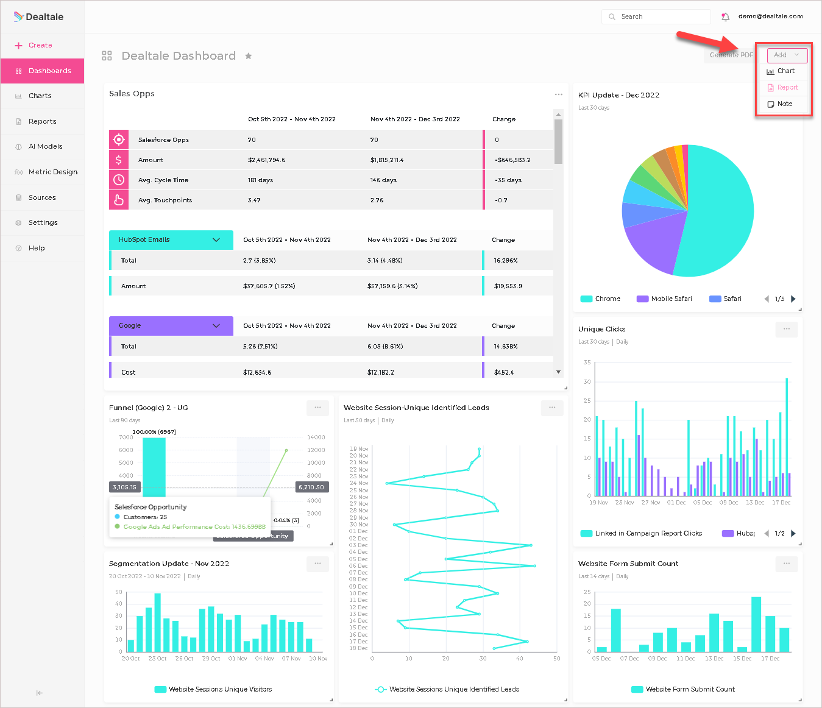Image resolution: width=822 pixels, height=708 pixels.
Task: Open the Funnel (Google) 2 widget menu
Action: (317, 408)
